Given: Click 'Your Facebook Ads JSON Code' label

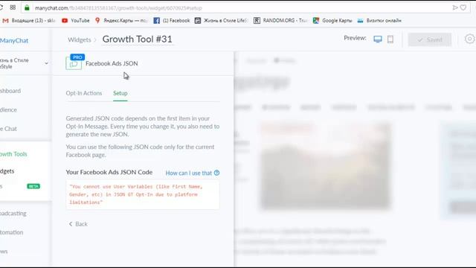Looking at the screenshot, I should point(109,172).
